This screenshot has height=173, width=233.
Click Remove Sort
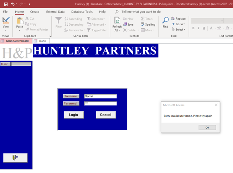tap(74, 30)
